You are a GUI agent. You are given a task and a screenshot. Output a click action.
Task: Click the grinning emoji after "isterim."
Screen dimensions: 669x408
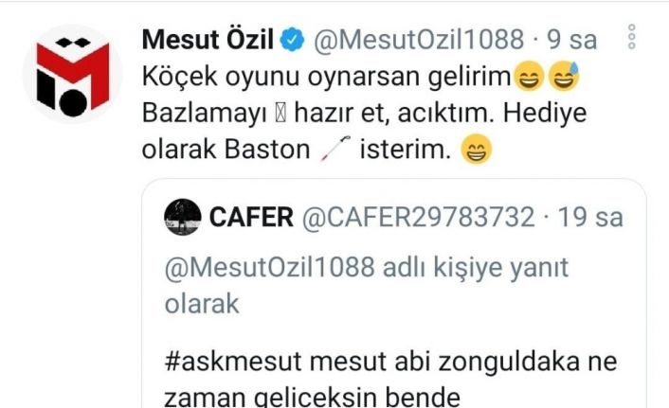point(476,150)
